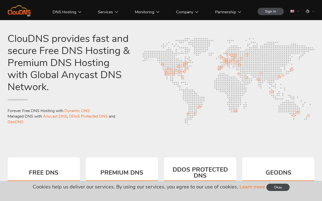Expand the Partnership menu

point(228,12)
